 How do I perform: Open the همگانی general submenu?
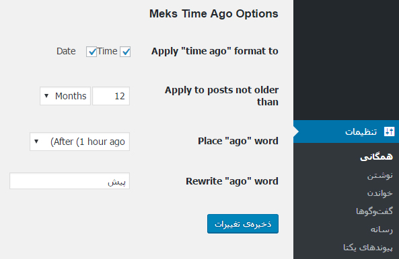pyautogui.click(x=376, y=157)
